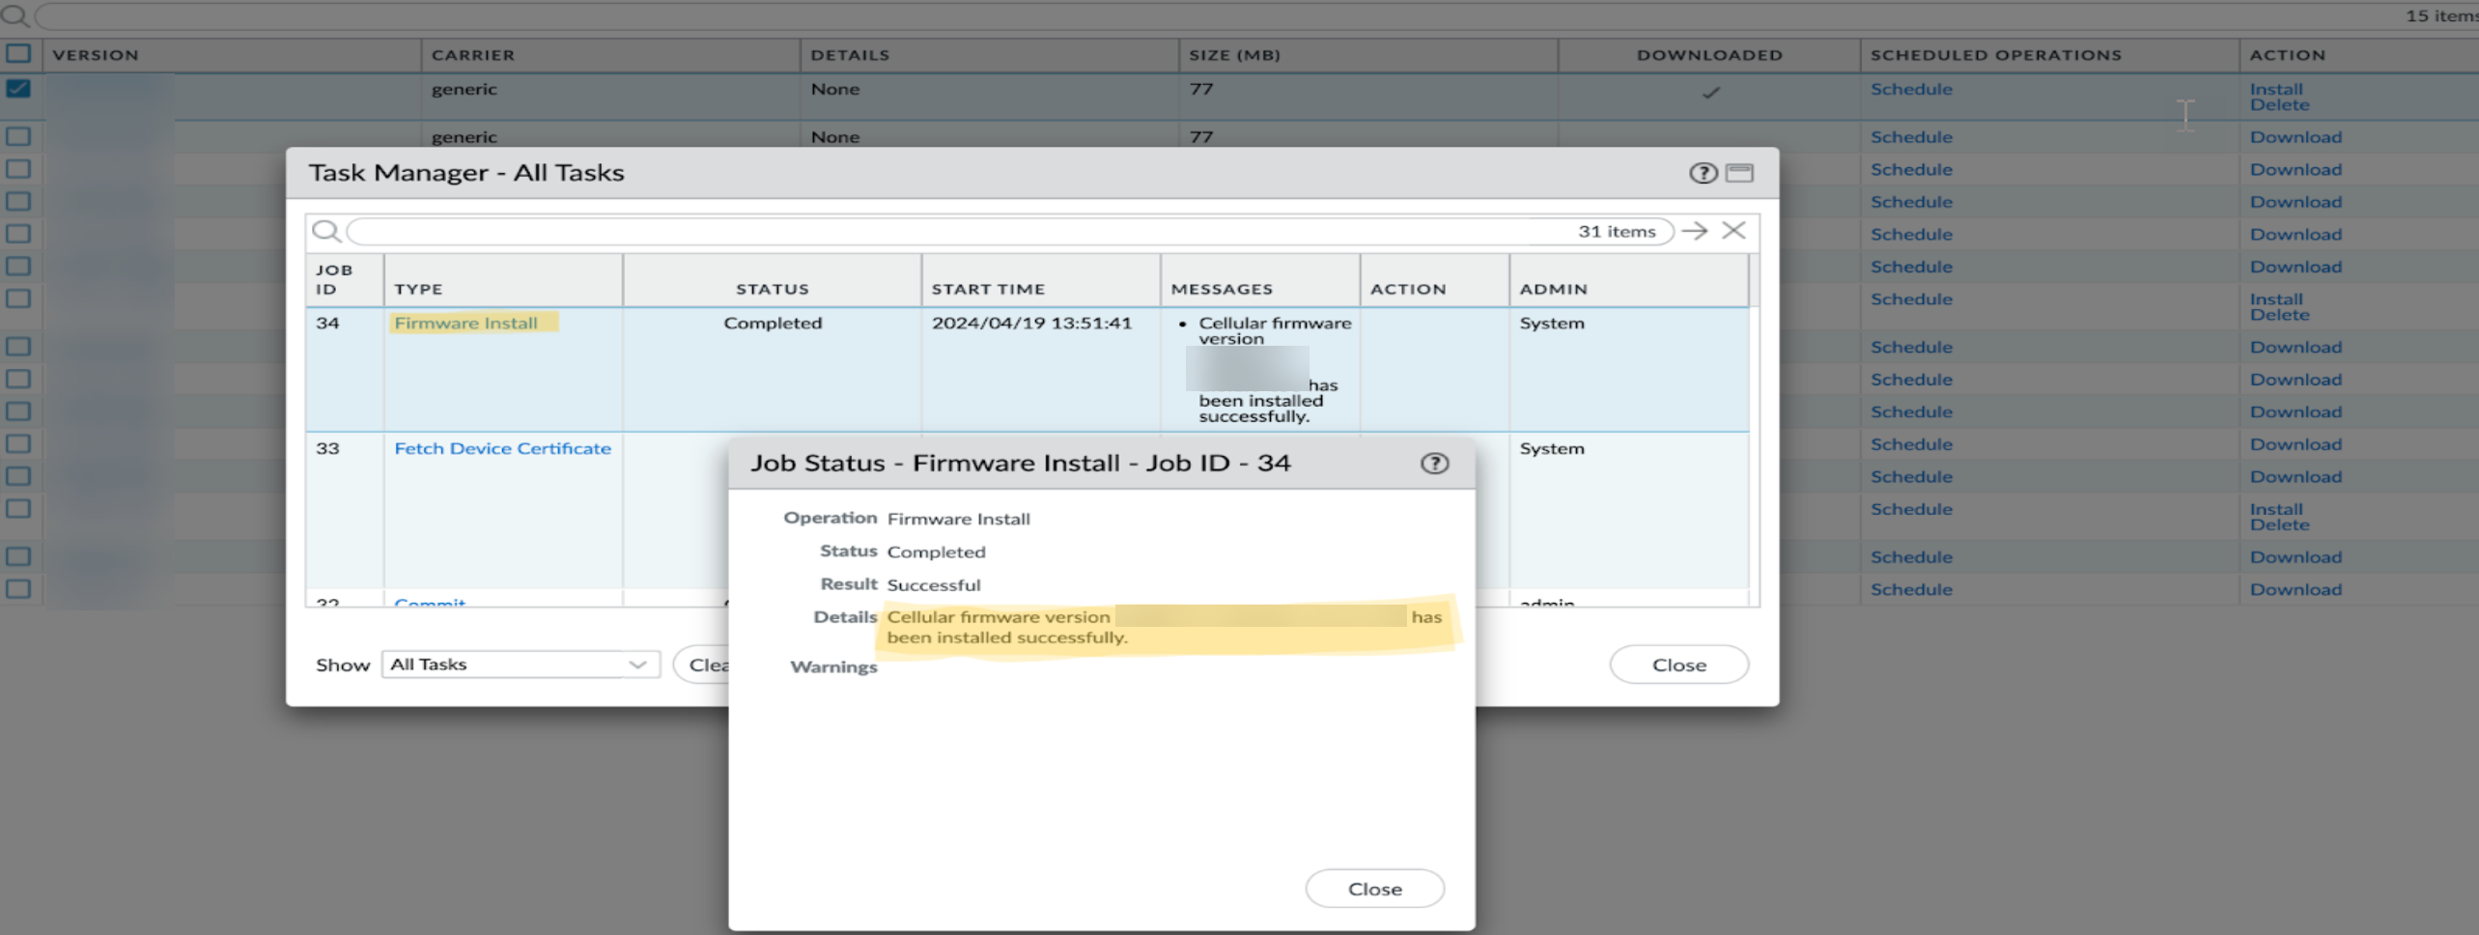
Task: Uncheck the checked firmware row checkbox
Action: pyautogui.click(x=18, y=89)
